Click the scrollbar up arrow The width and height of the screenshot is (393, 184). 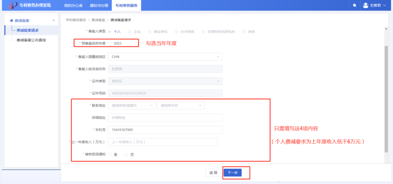coord(386,29)
